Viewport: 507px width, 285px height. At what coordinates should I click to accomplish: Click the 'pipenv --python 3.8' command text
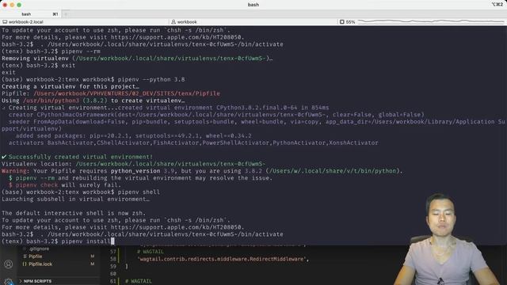[151, 79]
